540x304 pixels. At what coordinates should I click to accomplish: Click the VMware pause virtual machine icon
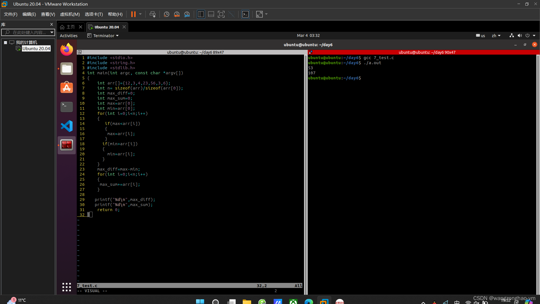click(133, 14)
